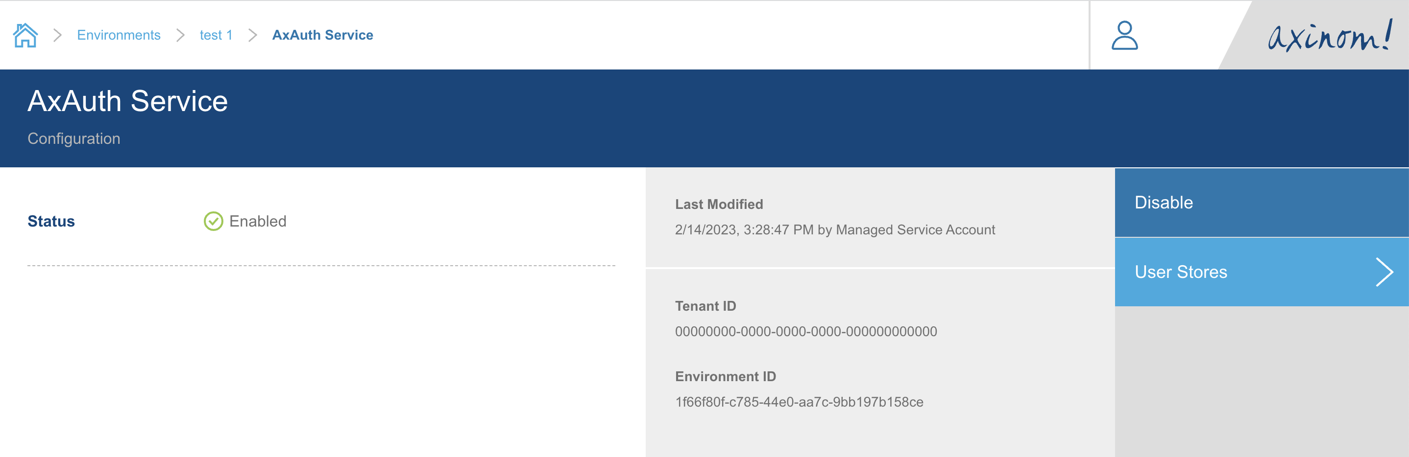Click the breadcrumb arrow before AxAuth Service
This screenshot has height=457, width=1409.
(x=252, y=34)
